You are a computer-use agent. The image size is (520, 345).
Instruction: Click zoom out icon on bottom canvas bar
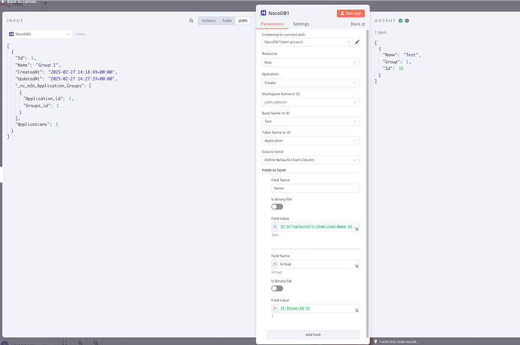[x=96, y=343]
